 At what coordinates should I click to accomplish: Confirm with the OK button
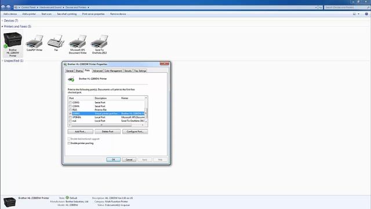click(x=114, y=160)
